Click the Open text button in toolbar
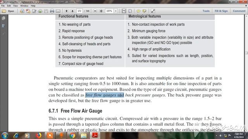 [11, 11]
